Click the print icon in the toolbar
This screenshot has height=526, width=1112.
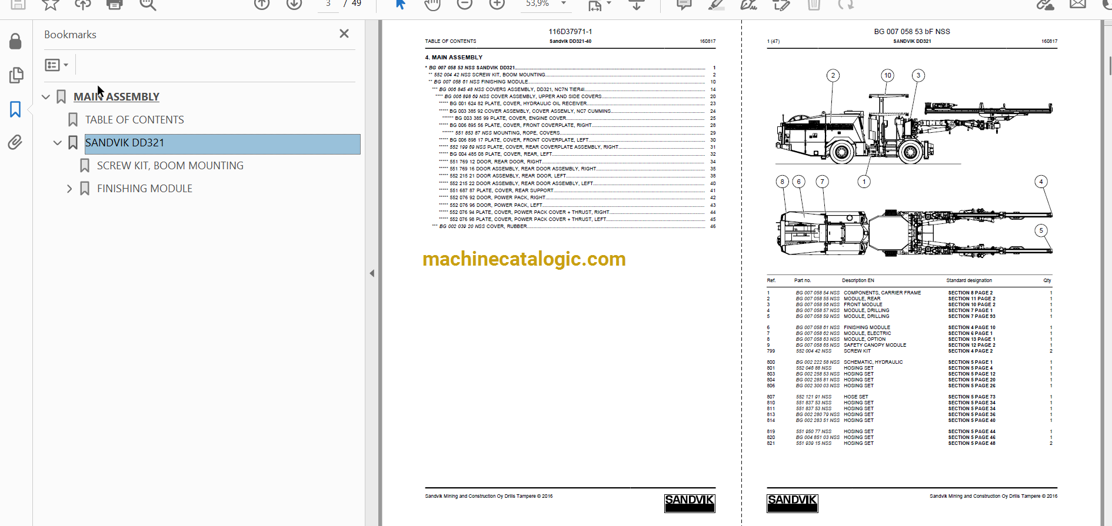point(115,5)
